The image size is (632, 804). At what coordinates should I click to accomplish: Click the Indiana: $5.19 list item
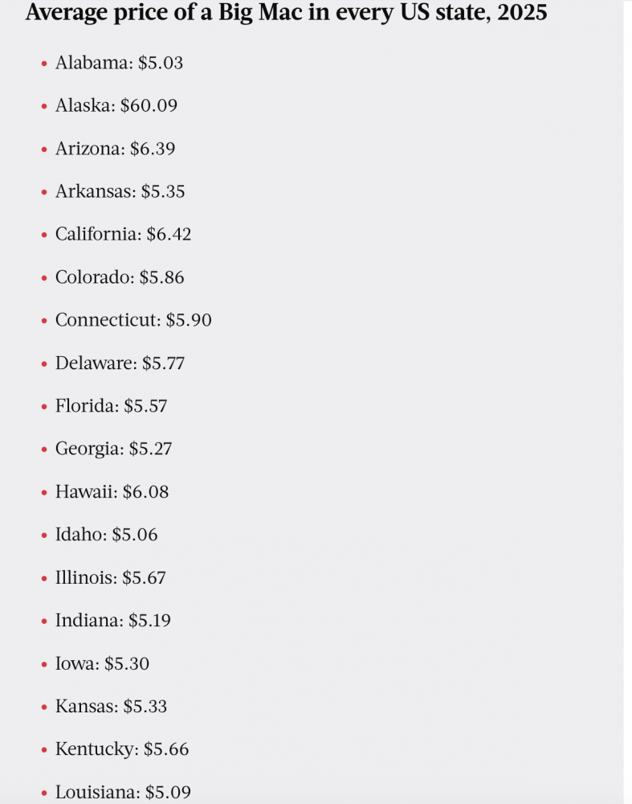tap(112, 621)
